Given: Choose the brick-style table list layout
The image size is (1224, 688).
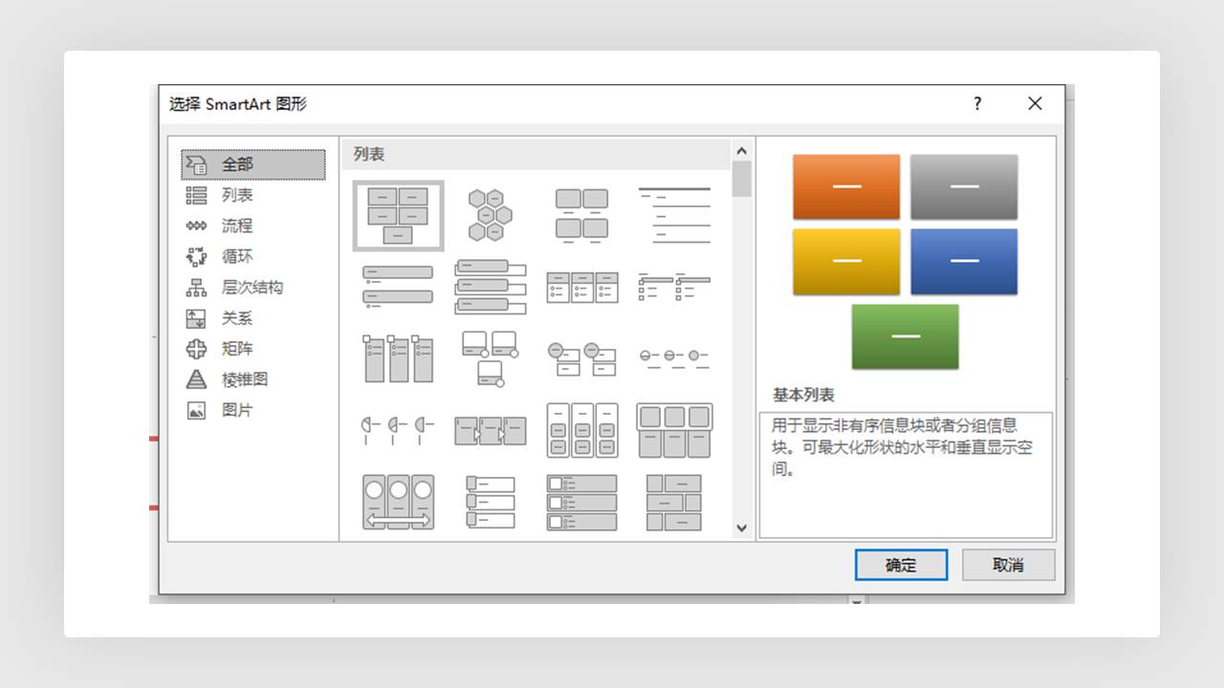Looking at the screenshot, I should (x=674, y=503).
